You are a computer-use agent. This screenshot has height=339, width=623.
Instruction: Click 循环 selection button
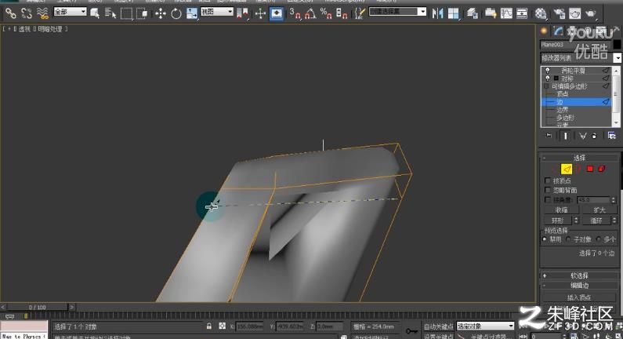coord(596,220)
